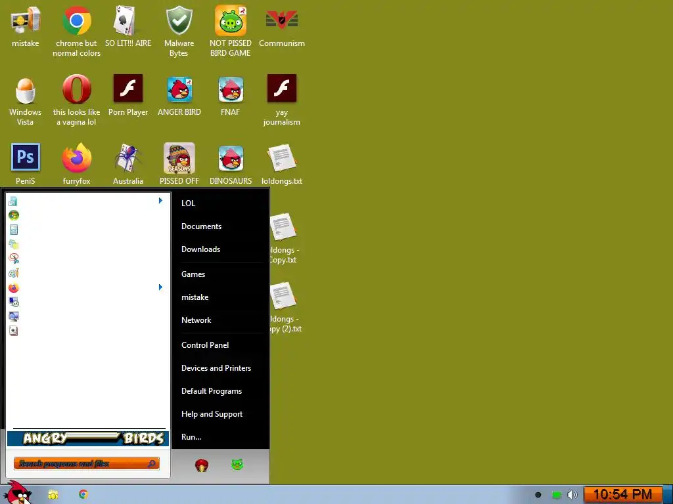Click the green network tray icon
The height and width of the screenshot is (504, 673).
pos(556,495)
